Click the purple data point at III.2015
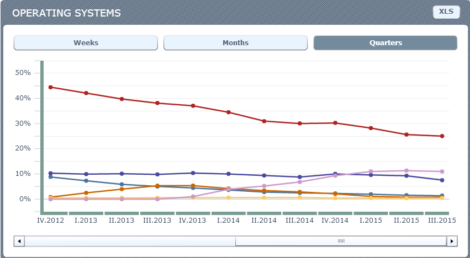 point(442,180)
